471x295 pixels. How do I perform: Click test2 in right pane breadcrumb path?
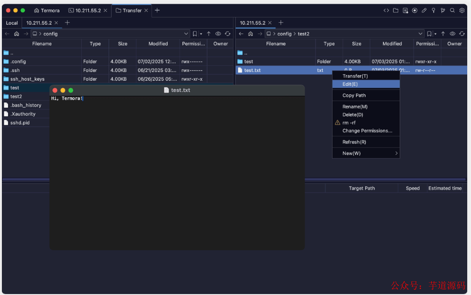tap(303, 34)
